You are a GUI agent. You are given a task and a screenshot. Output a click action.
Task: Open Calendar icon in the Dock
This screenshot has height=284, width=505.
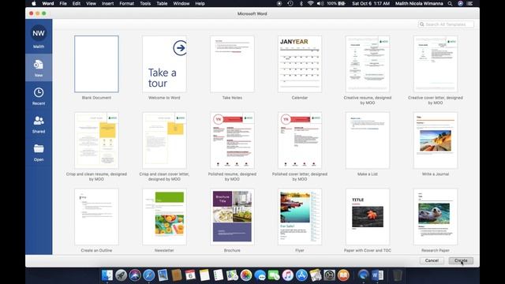pyautogui.click(x=190, y=275)
